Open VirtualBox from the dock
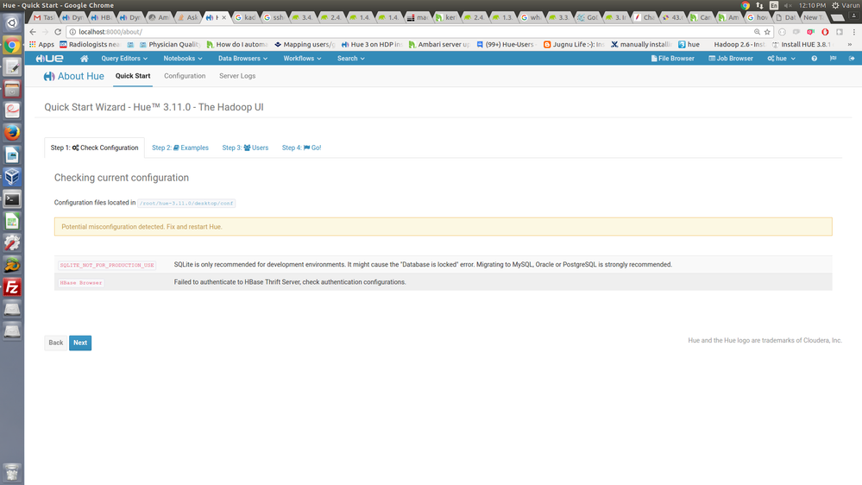 click(x=12, y=177)
